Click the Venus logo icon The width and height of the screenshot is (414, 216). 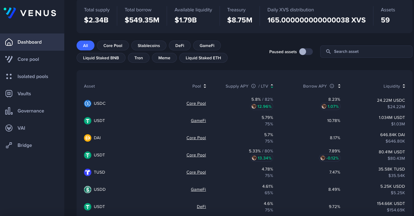[10, 13]
